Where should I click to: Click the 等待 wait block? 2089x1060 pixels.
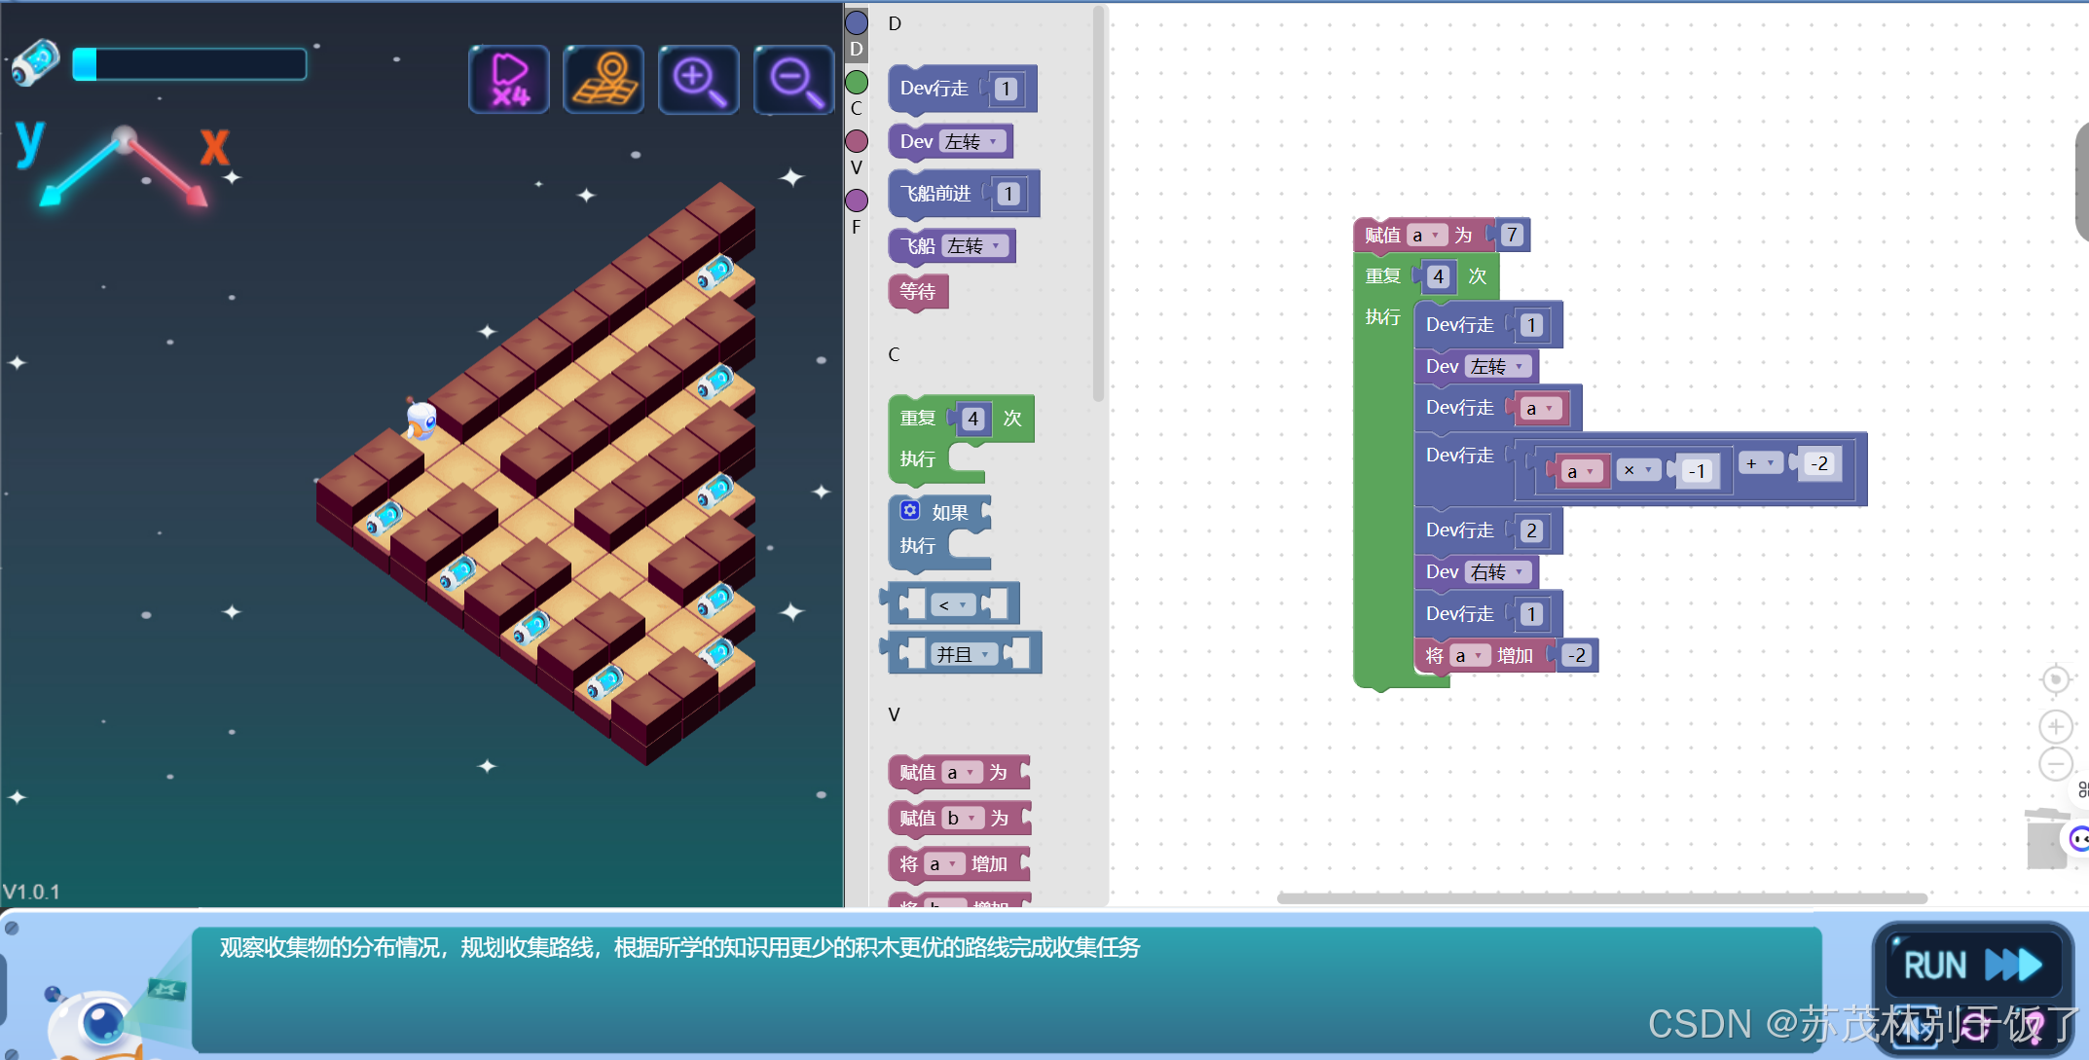[918, 291]
